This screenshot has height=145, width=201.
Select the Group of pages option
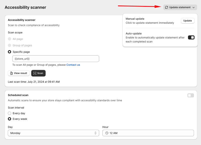tap(10, 45)
